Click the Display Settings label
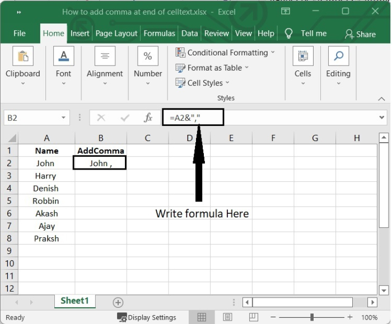 [152, 317]
